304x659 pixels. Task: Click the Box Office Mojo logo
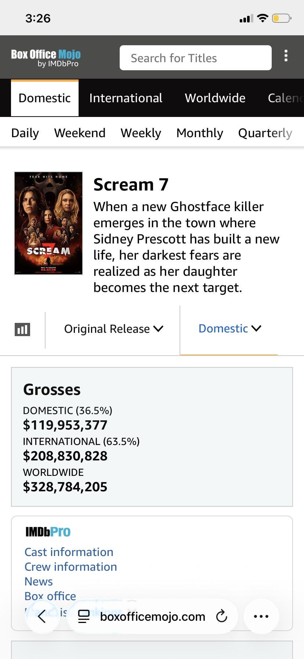point(46,58)
